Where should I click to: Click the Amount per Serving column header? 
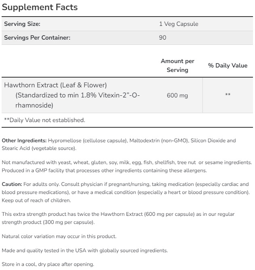(177, 65)
